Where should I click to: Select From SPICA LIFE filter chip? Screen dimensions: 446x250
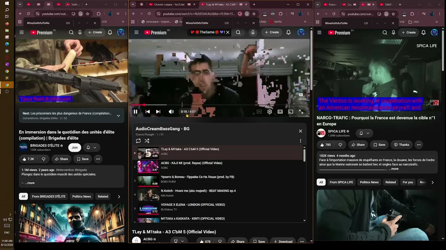pos(341,182)
